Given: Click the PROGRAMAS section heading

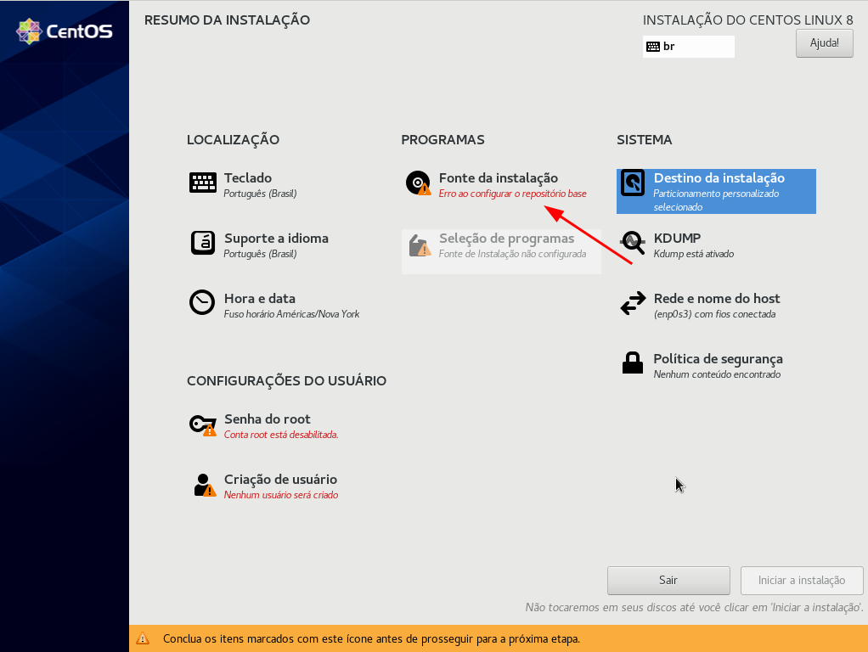Looking at the screenshot, I should [442, 139].
